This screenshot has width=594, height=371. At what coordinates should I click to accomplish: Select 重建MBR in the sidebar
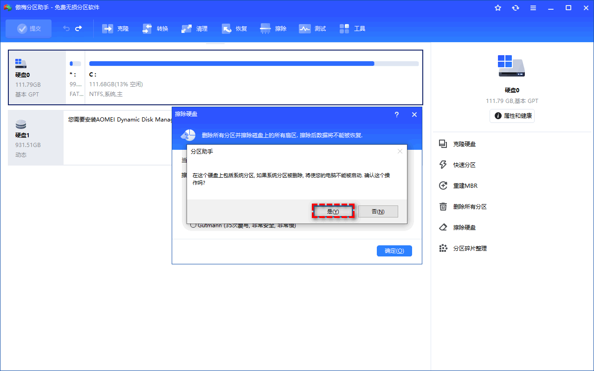coord(443,185)
